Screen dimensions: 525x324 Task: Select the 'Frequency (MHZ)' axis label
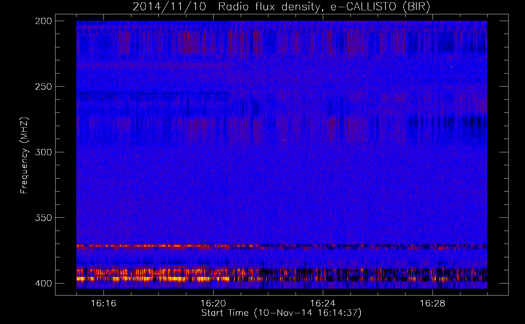click(24, 155)
